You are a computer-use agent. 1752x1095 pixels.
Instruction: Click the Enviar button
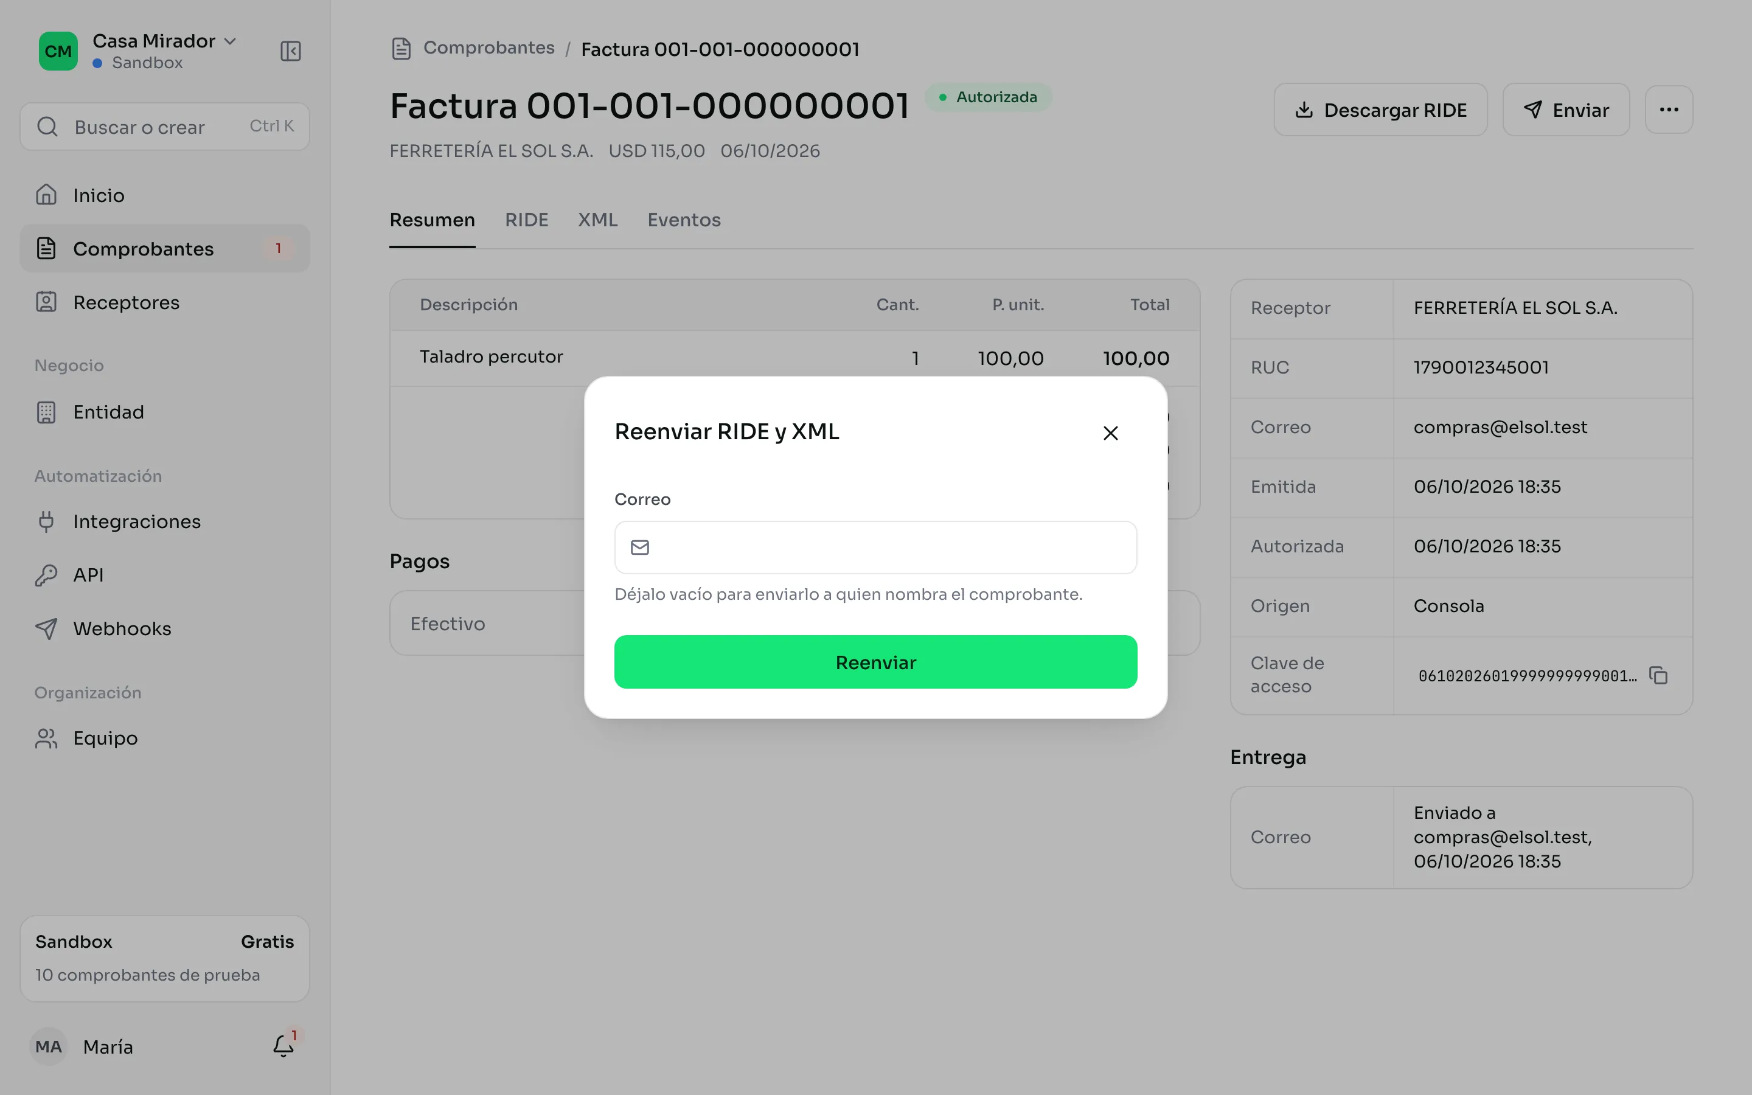(1566, 109)
